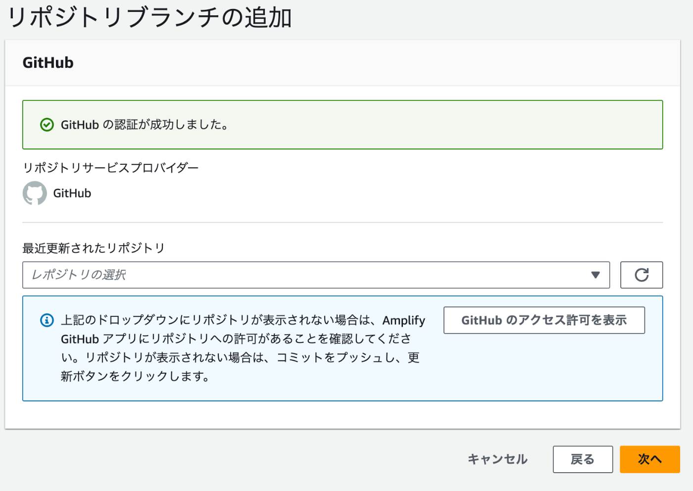This screenshot has width=693, height=491.
Task: Click the GitHub provider name beside logo
Action: (72, 193)
